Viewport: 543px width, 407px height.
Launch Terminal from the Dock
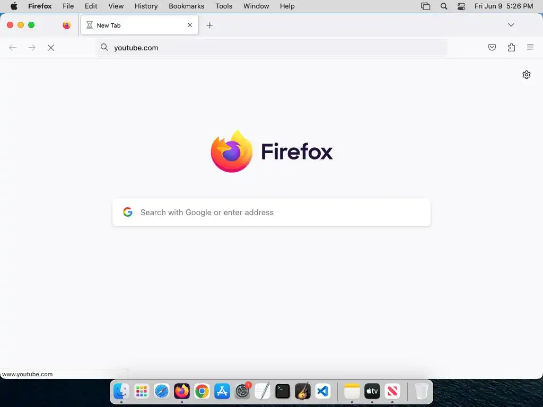point(283,392)
